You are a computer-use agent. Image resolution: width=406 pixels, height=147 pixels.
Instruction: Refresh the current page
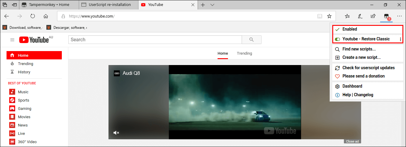tap(33, 16)
